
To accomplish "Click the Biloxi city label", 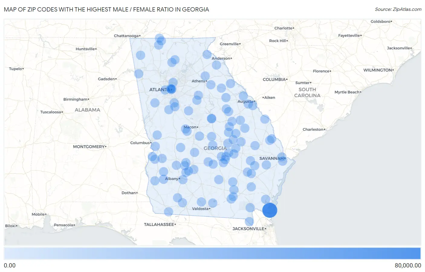I will pos(11,226).
